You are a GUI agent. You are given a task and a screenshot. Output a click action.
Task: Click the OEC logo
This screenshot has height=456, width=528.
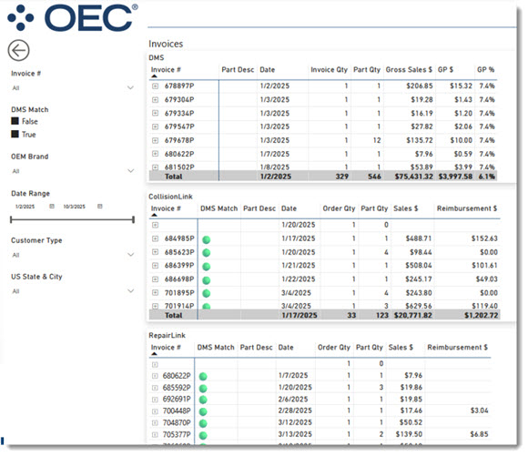click(73, 18)
